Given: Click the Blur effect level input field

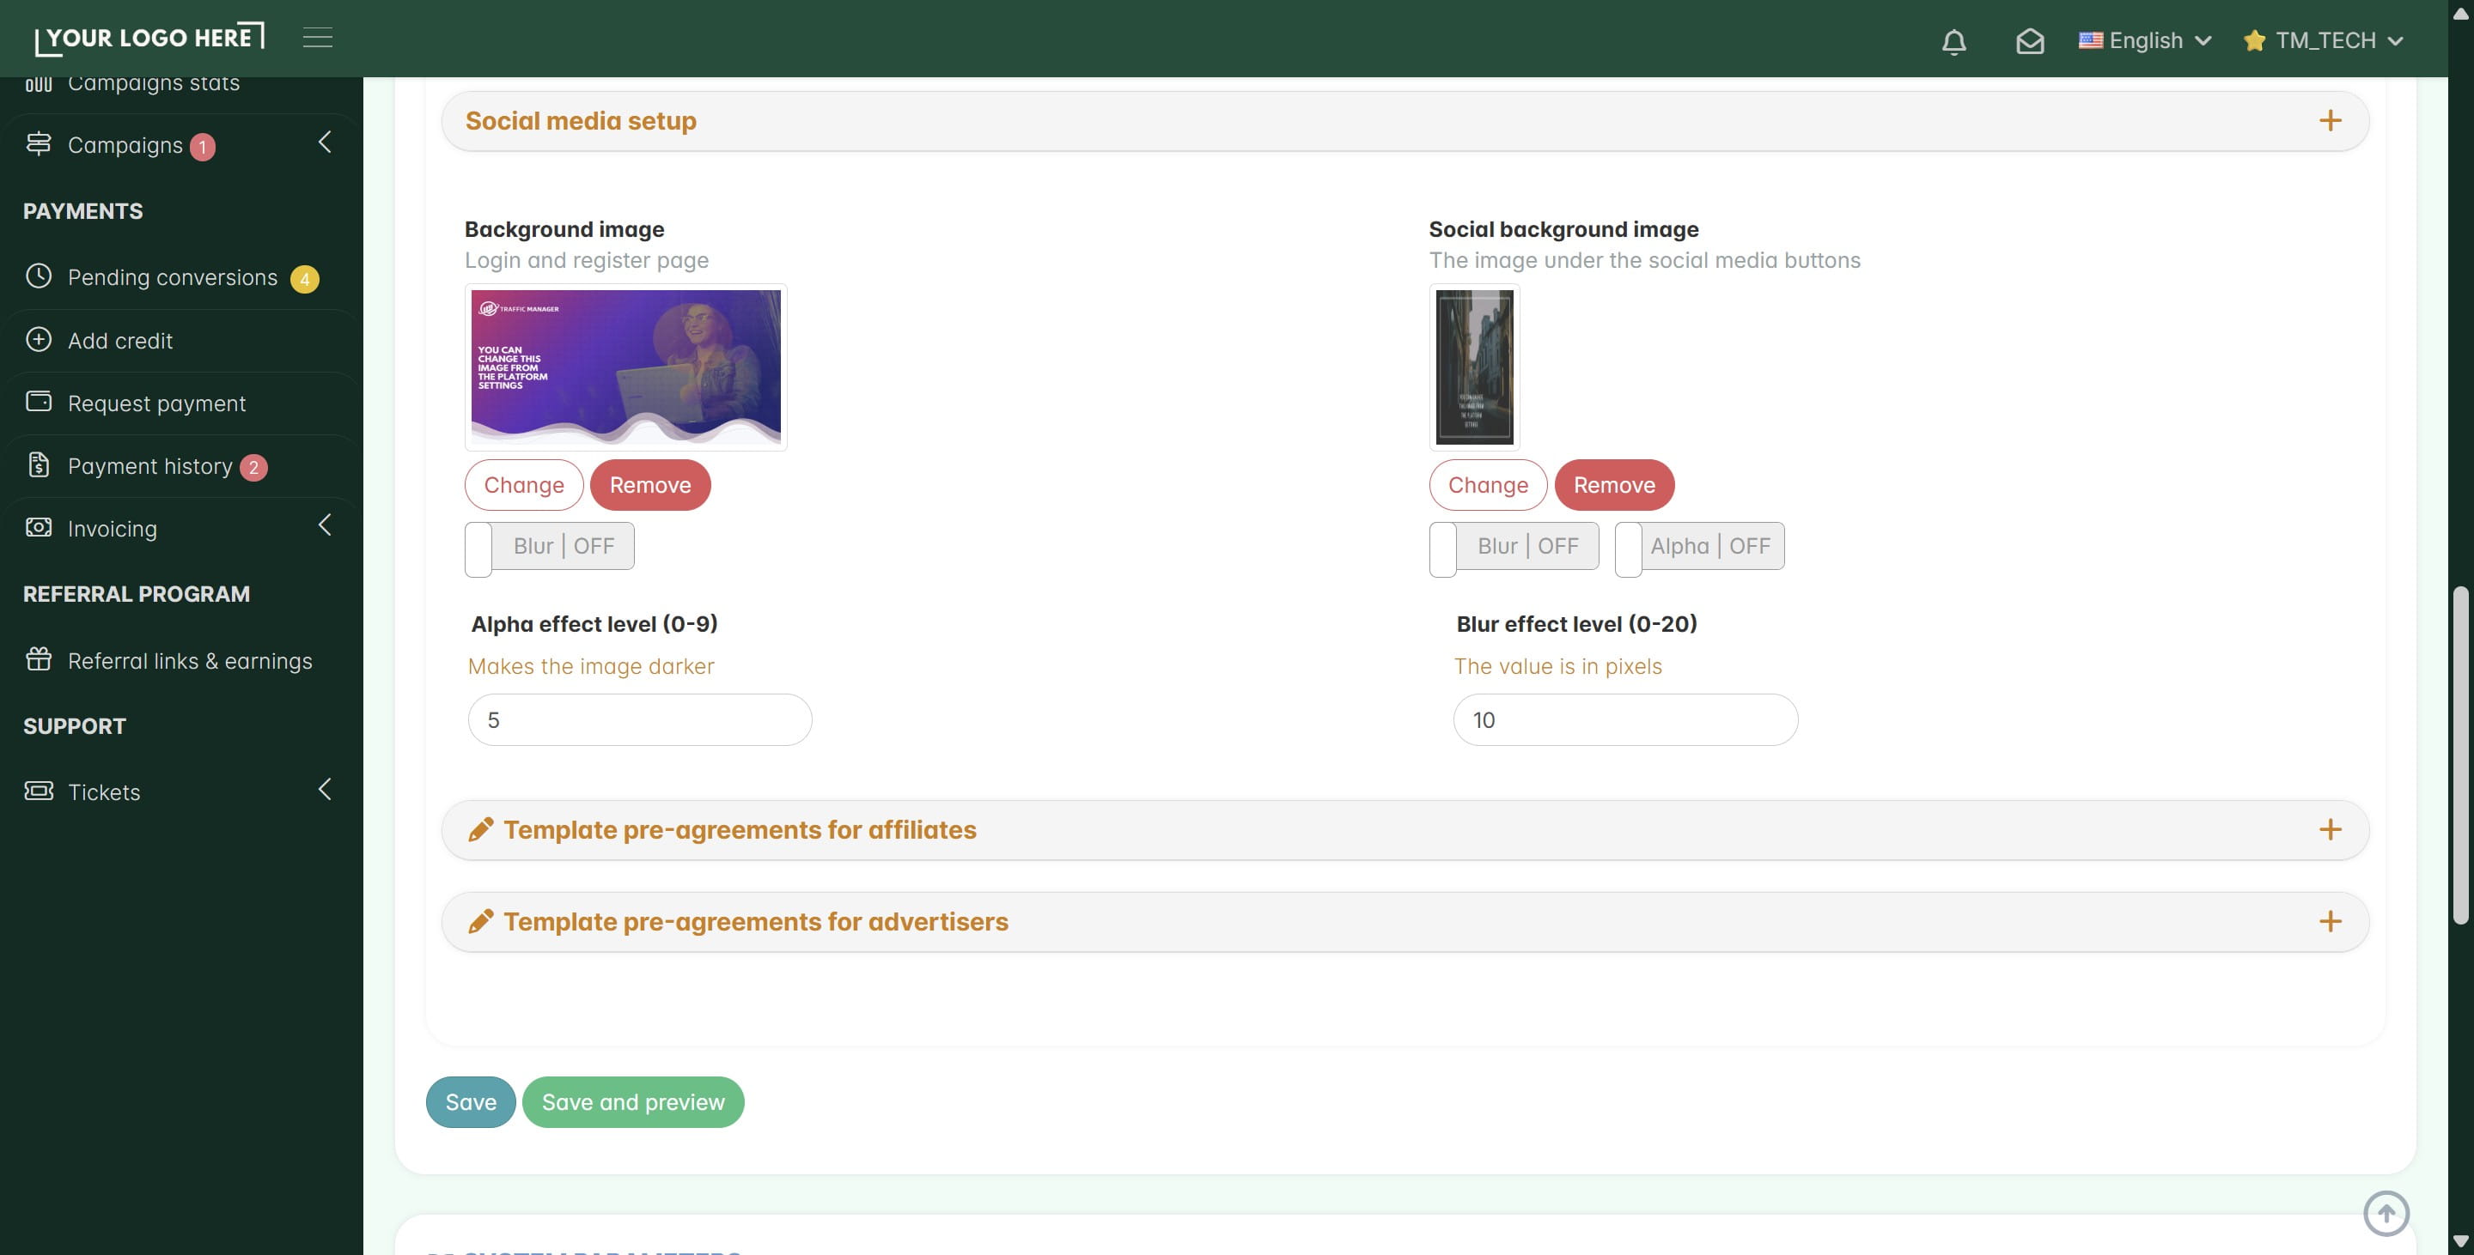Looking at the screenshot, I should pos(1625,720).
